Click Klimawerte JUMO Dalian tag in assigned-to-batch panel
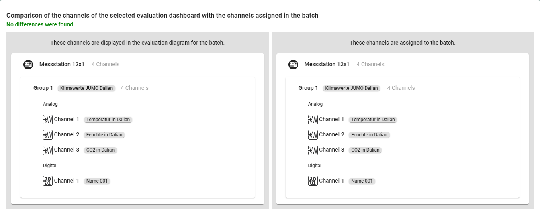Viewport: 540px width, 213px height. click(x=352, y=88)
